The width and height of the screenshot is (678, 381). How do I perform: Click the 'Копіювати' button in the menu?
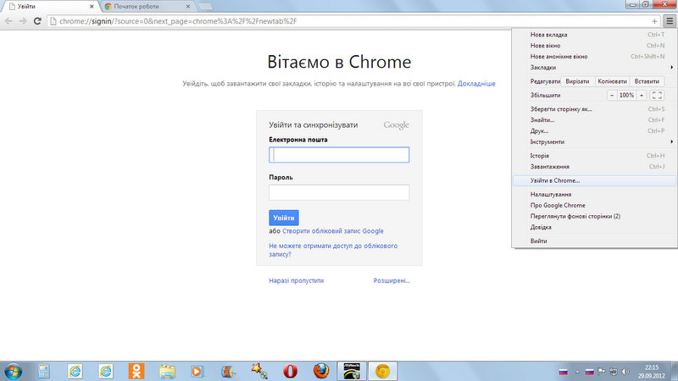612,81
